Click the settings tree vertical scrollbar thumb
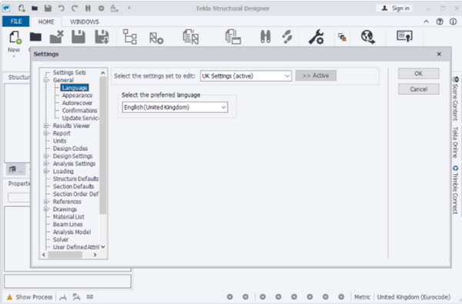Image resolution: width=462 pixels, height=304 pixels. (102, 145)
